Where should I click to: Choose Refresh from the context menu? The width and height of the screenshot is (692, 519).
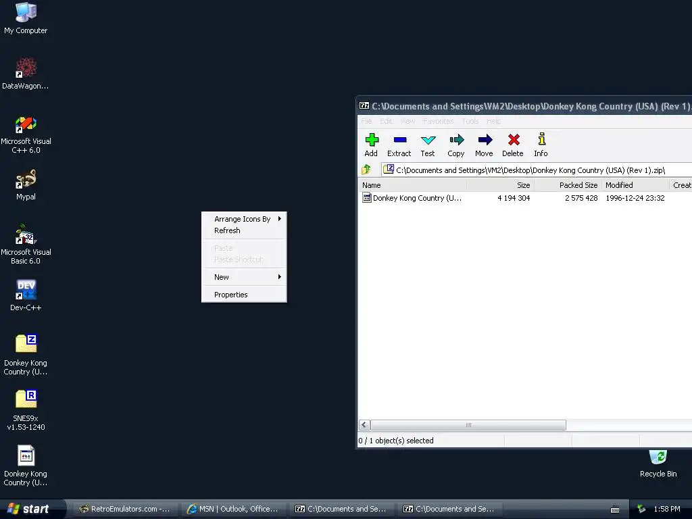[244, 230]
